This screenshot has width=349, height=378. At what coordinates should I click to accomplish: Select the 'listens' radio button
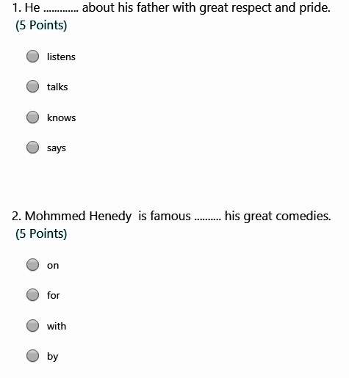(32, 57)
